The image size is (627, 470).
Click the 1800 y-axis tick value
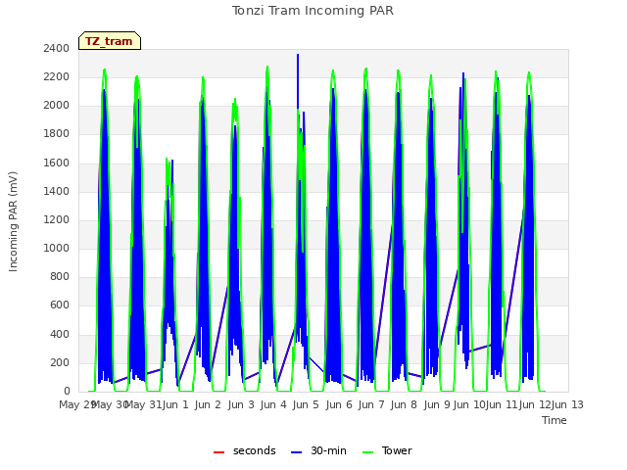click(57, 134)
